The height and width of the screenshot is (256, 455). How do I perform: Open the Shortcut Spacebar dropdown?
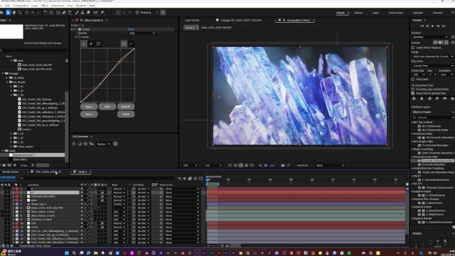pyautogui.click(x=430, y=37)
